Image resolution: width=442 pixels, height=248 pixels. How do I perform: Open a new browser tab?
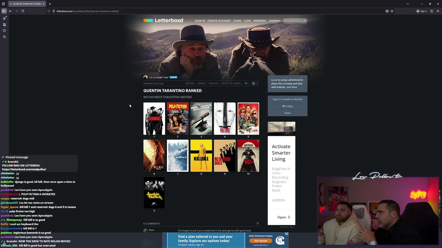tap(50, 4)
